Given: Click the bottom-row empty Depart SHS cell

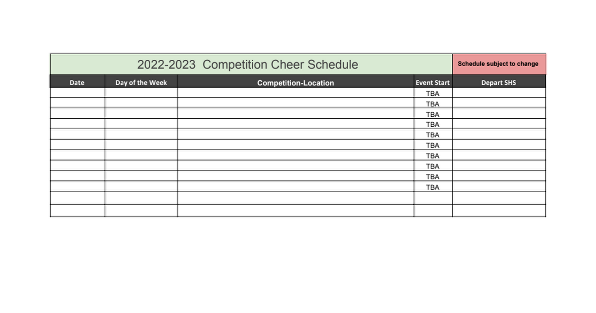Looking at the screenshot, I should click(499, 211).
